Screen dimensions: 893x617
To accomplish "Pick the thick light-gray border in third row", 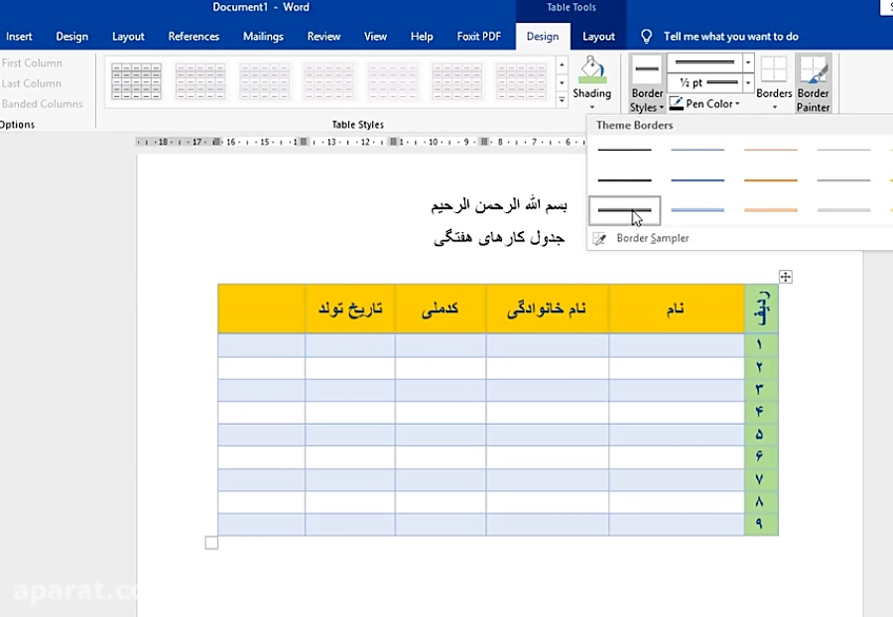I will (x=843, y=210).
